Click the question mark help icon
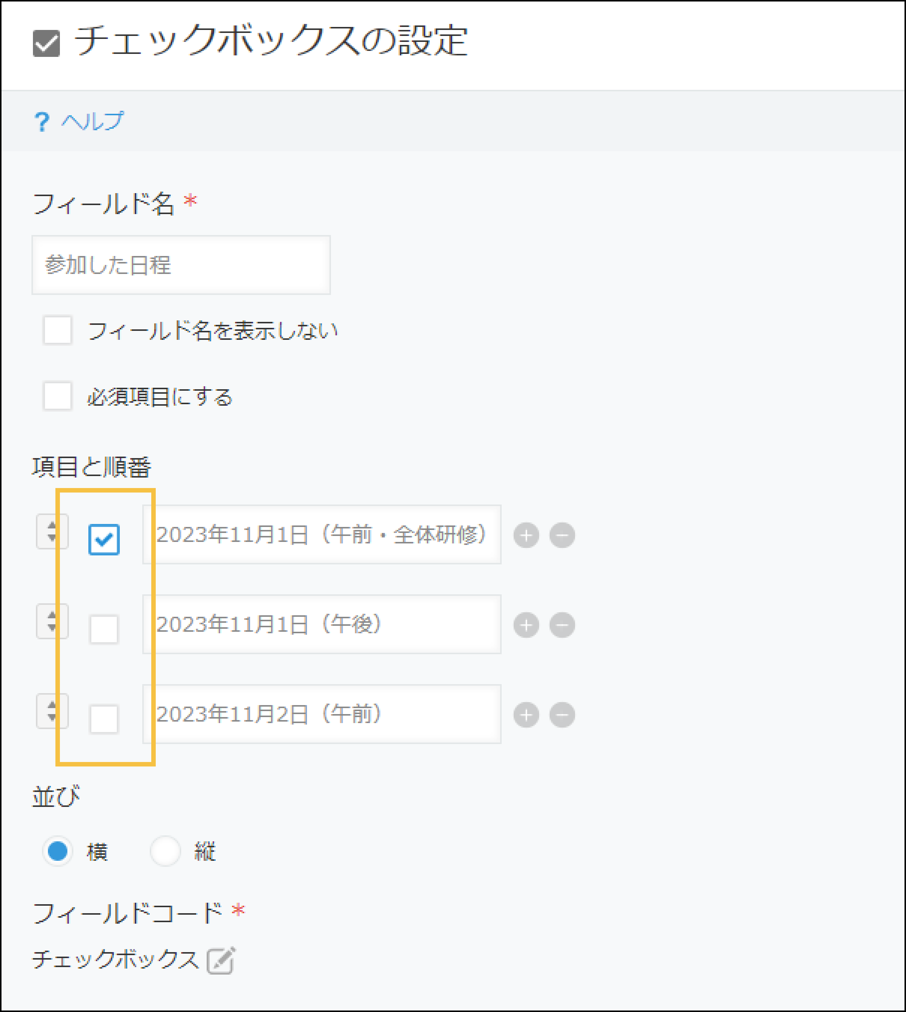Viewport: 906px width, 1012px height. coord(42,121)
